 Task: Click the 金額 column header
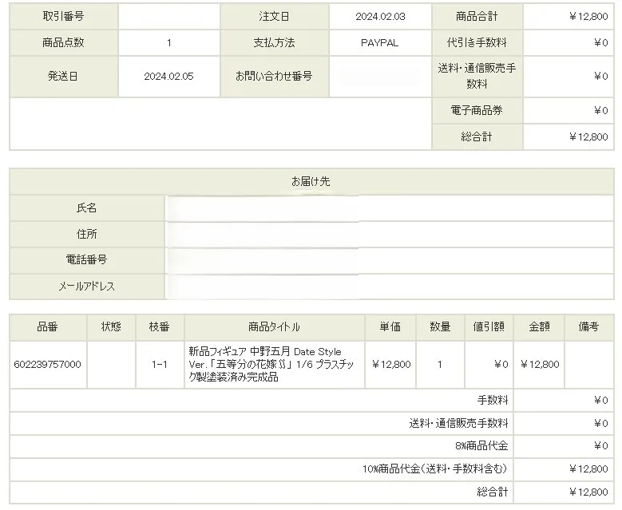(539, 326)
